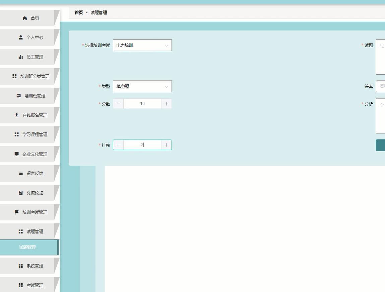Click the person icon beside 个人中心

coord(21,37)
